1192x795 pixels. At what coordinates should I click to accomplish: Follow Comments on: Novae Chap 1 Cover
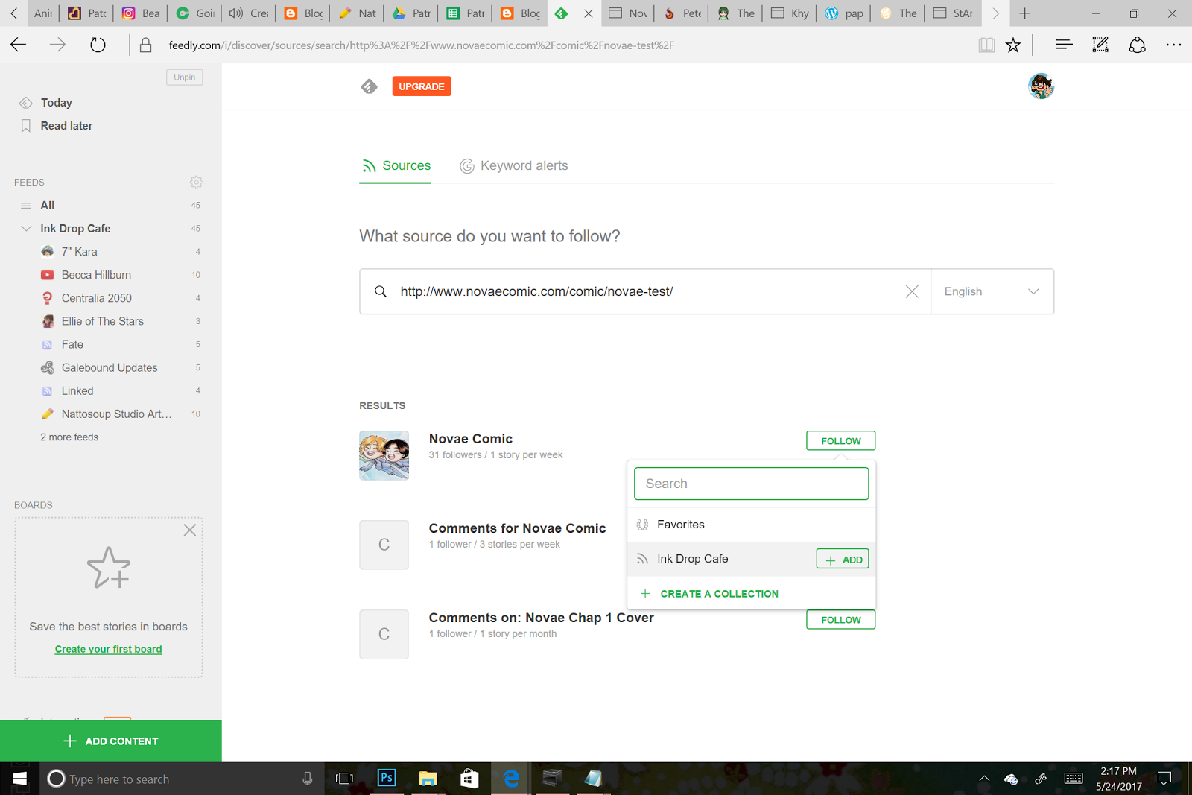click(840, 620)
